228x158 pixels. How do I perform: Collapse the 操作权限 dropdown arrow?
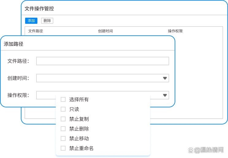coord(165,95)
